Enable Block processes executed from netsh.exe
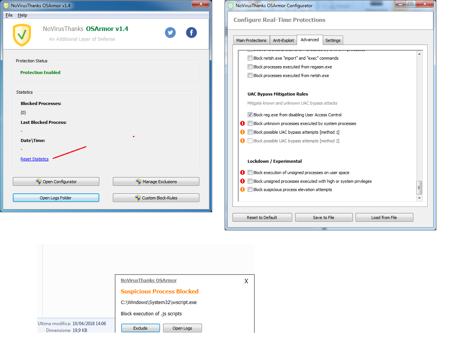The width and height of the screenshot is (456, 358). [250, 76]
